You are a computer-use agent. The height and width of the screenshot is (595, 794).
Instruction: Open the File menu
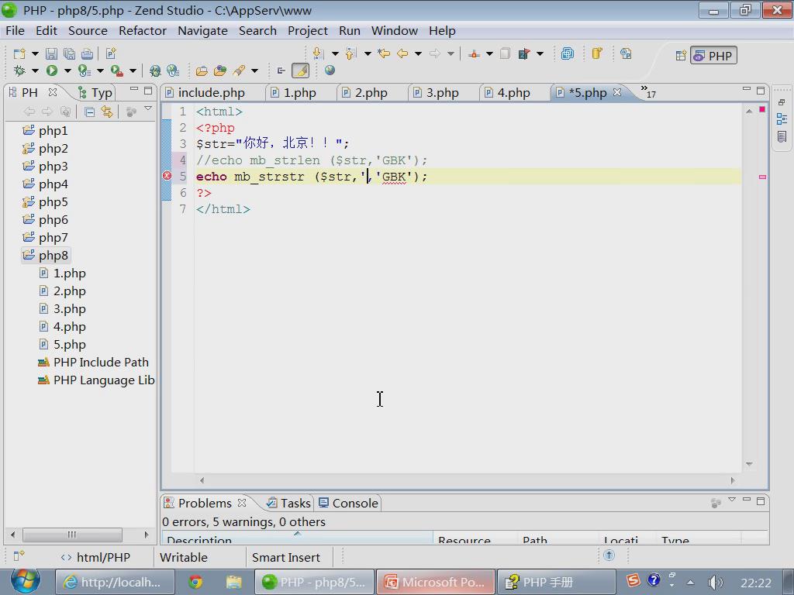pyautogui.click(x=16, y=31)
